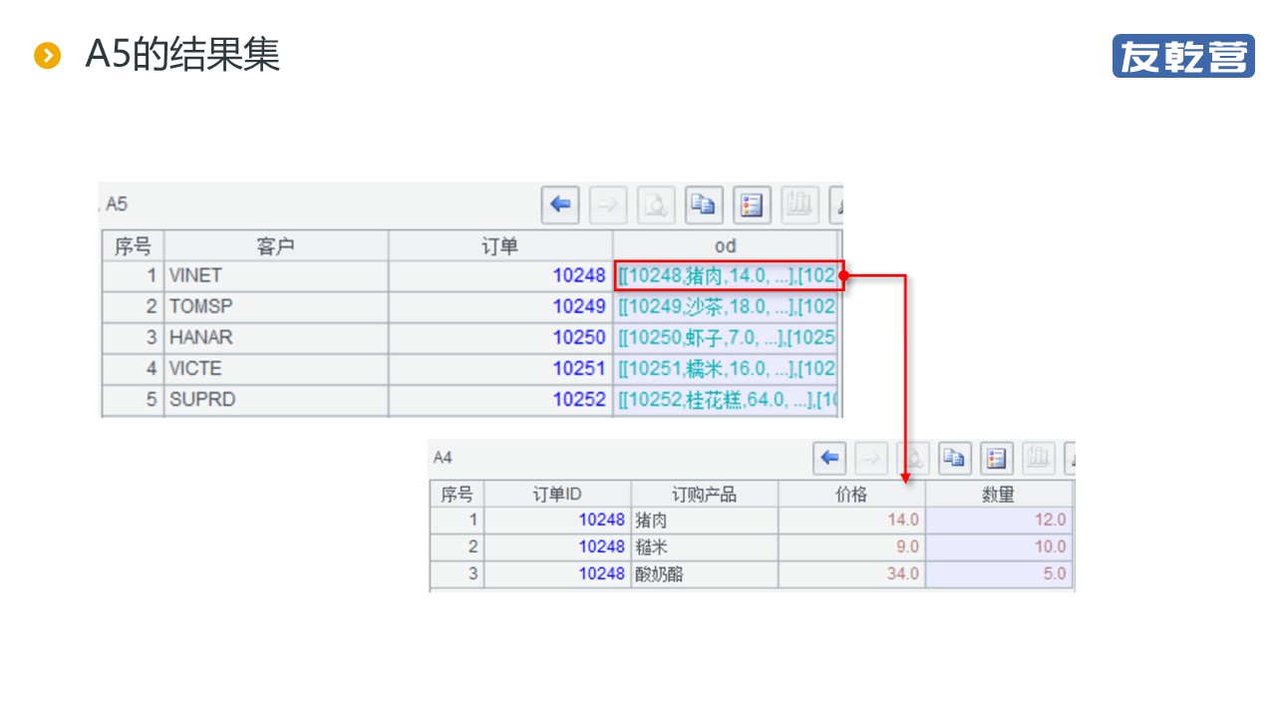Click the chart icon in A5 toolbar
1276x718 pixels.
799,205
